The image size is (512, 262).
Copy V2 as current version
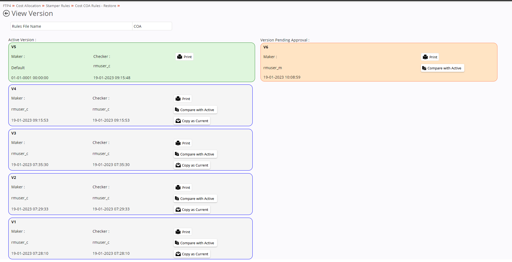(192, 210)
